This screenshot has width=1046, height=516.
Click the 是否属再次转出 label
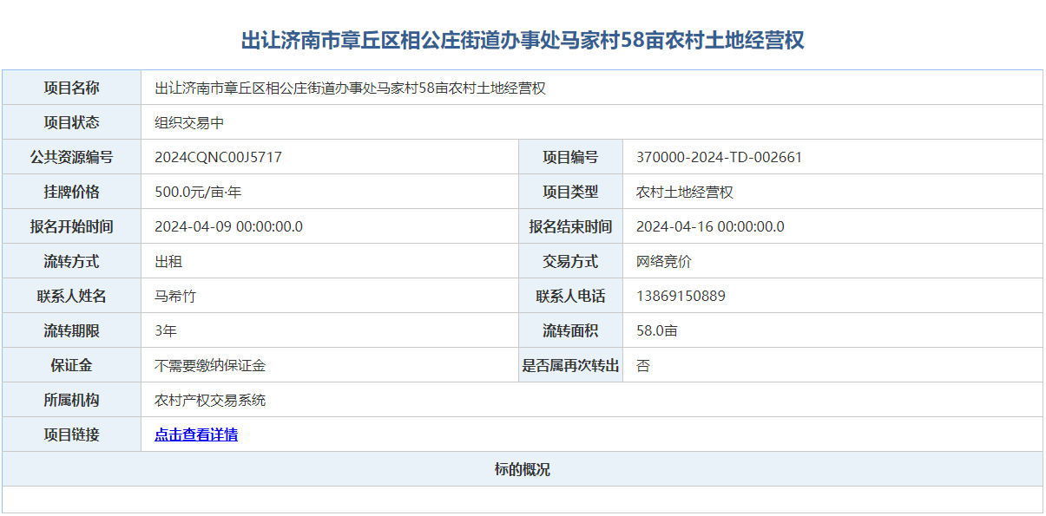[570, 365]
